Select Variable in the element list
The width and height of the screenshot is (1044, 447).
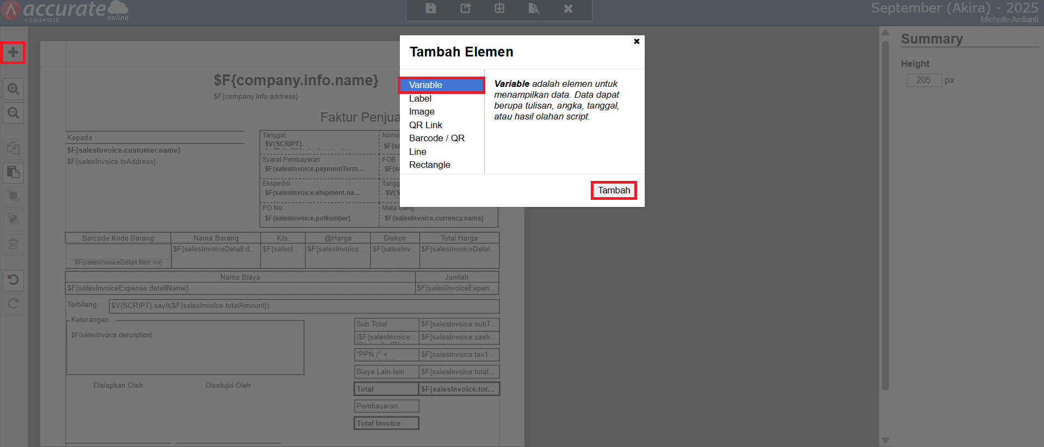(425, 85)
